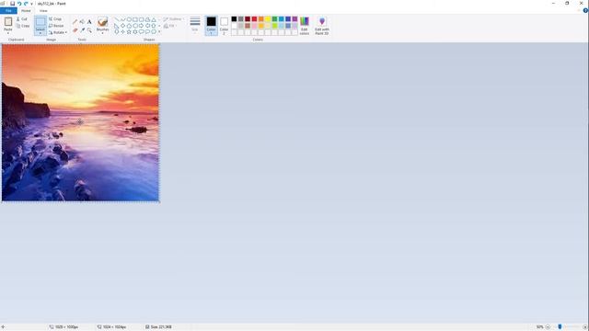
Task: Select the Eraser tool
Action: tap(75, 30)
